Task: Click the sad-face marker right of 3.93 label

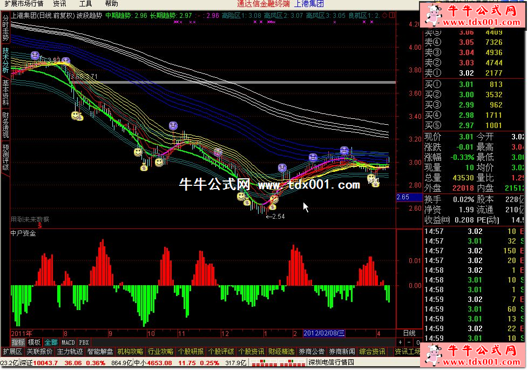Action: (x=66, y=61)
